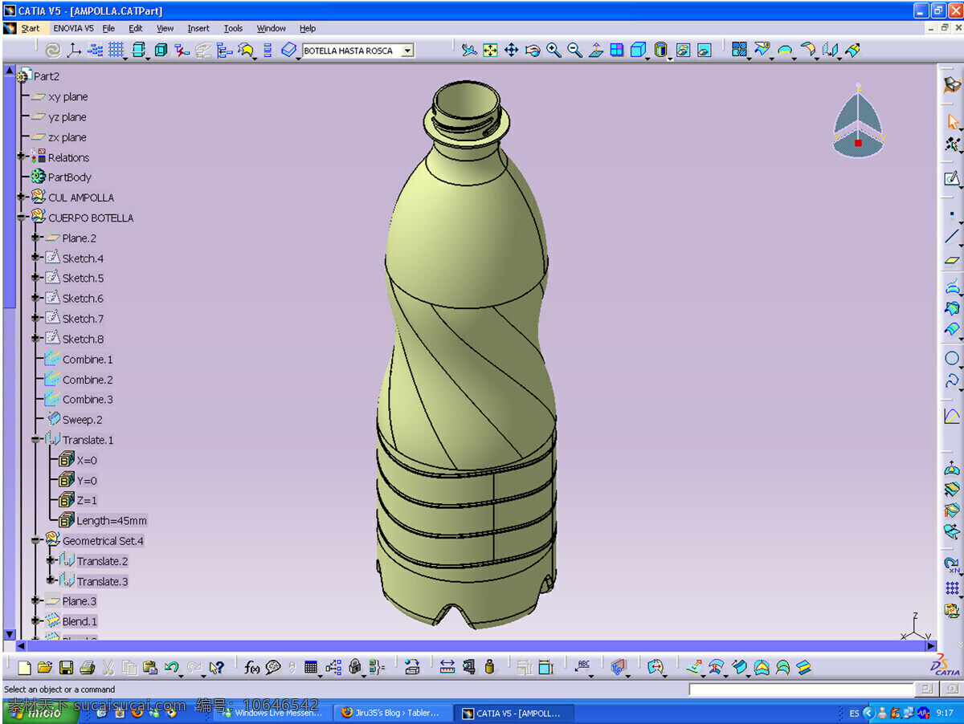Toggle the Multi-View layout icon

point(617,51)
